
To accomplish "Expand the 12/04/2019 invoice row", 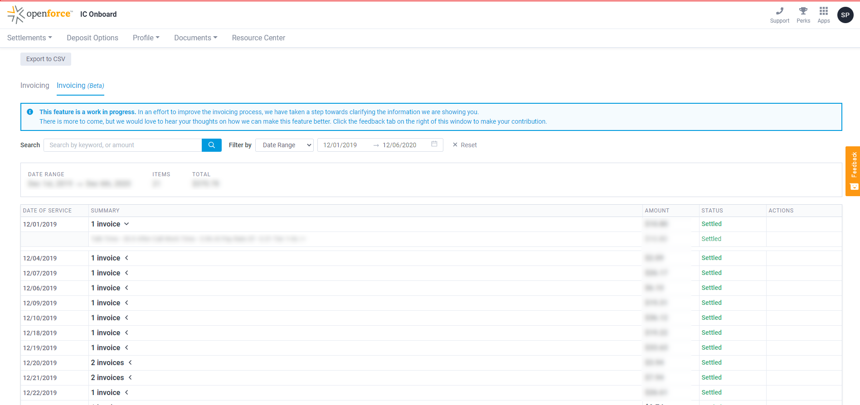I will pos(126,258).
